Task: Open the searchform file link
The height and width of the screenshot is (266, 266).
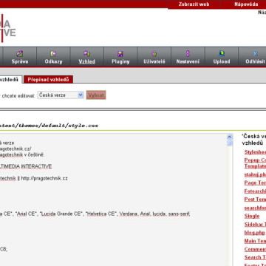Action: tap(255, 208)
